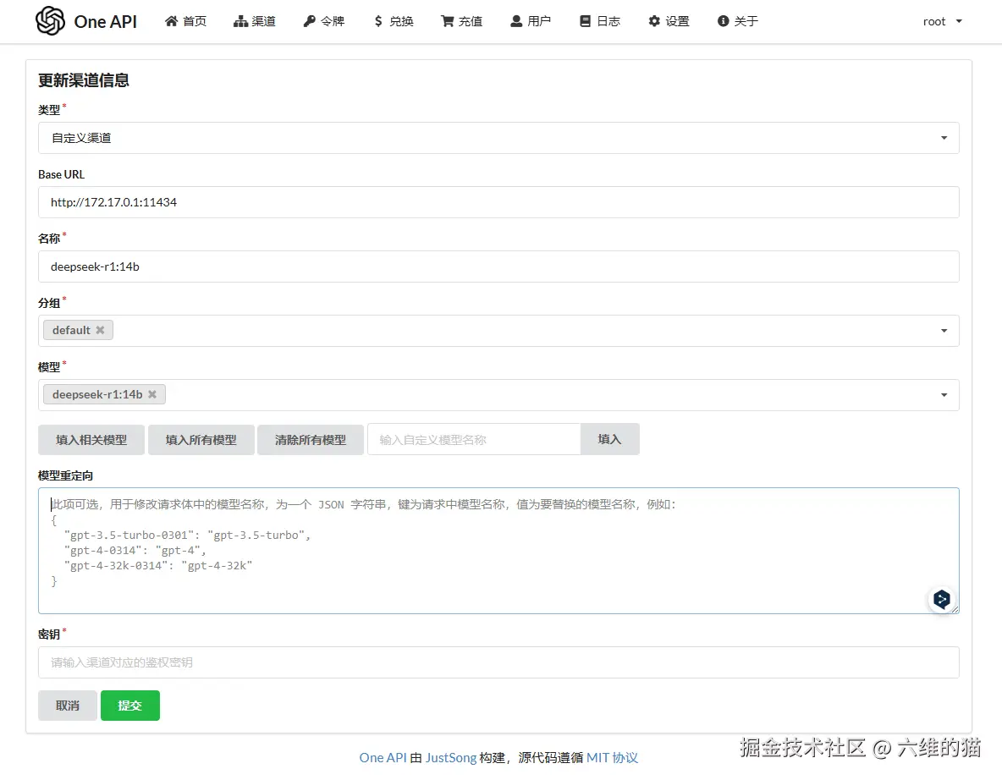The width and height of the screenshot is (1002, 780).
Task: Open the 充值 top-up menu item
Action: coord(461,21)
